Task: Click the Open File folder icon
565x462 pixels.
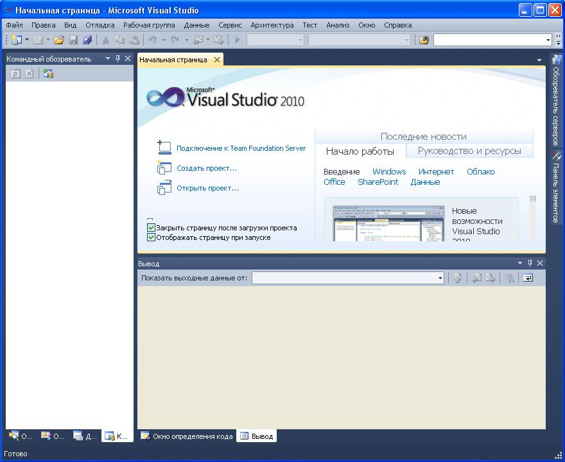Action: tap(59, 40)
